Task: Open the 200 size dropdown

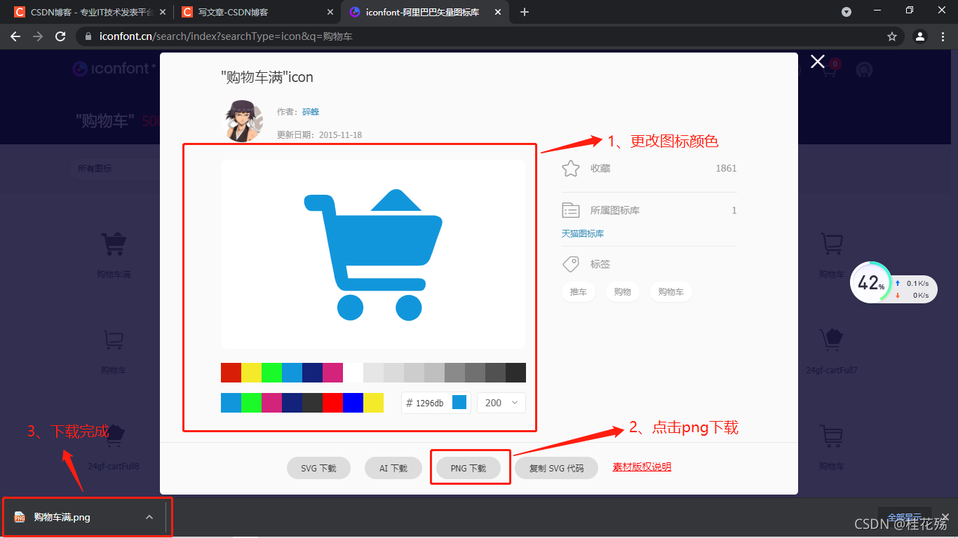Action: tap(501, 403)
